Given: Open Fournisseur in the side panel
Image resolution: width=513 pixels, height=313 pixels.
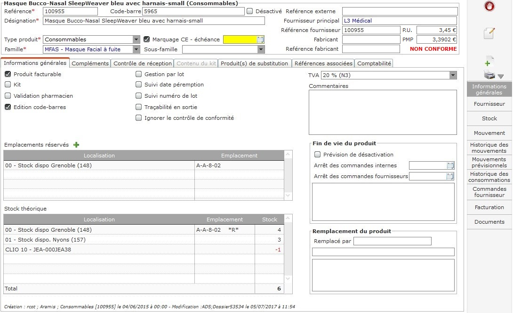Looking at the screenshot, I should pyautogui.click(x=489, y=104).
